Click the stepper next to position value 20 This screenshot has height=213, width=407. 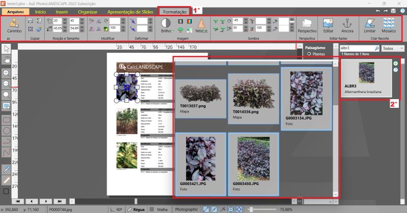(x=65, y=21)
